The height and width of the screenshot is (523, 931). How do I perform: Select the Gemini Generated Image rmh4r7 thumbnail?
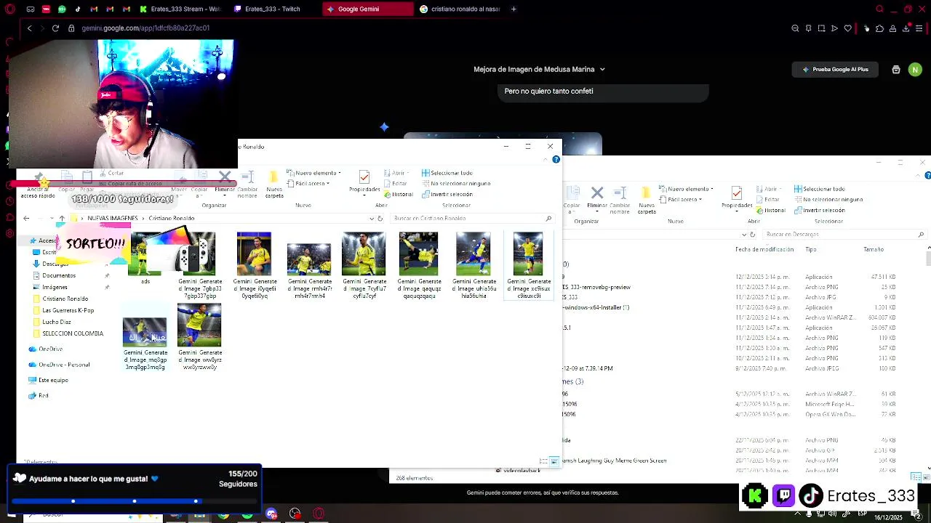point(309,266)
